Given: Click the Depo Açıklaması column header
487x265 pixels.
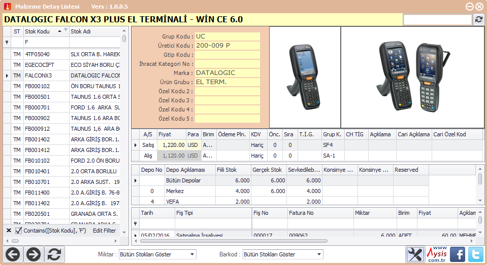Looking at the screenshot, I should [x=190, y=170].
